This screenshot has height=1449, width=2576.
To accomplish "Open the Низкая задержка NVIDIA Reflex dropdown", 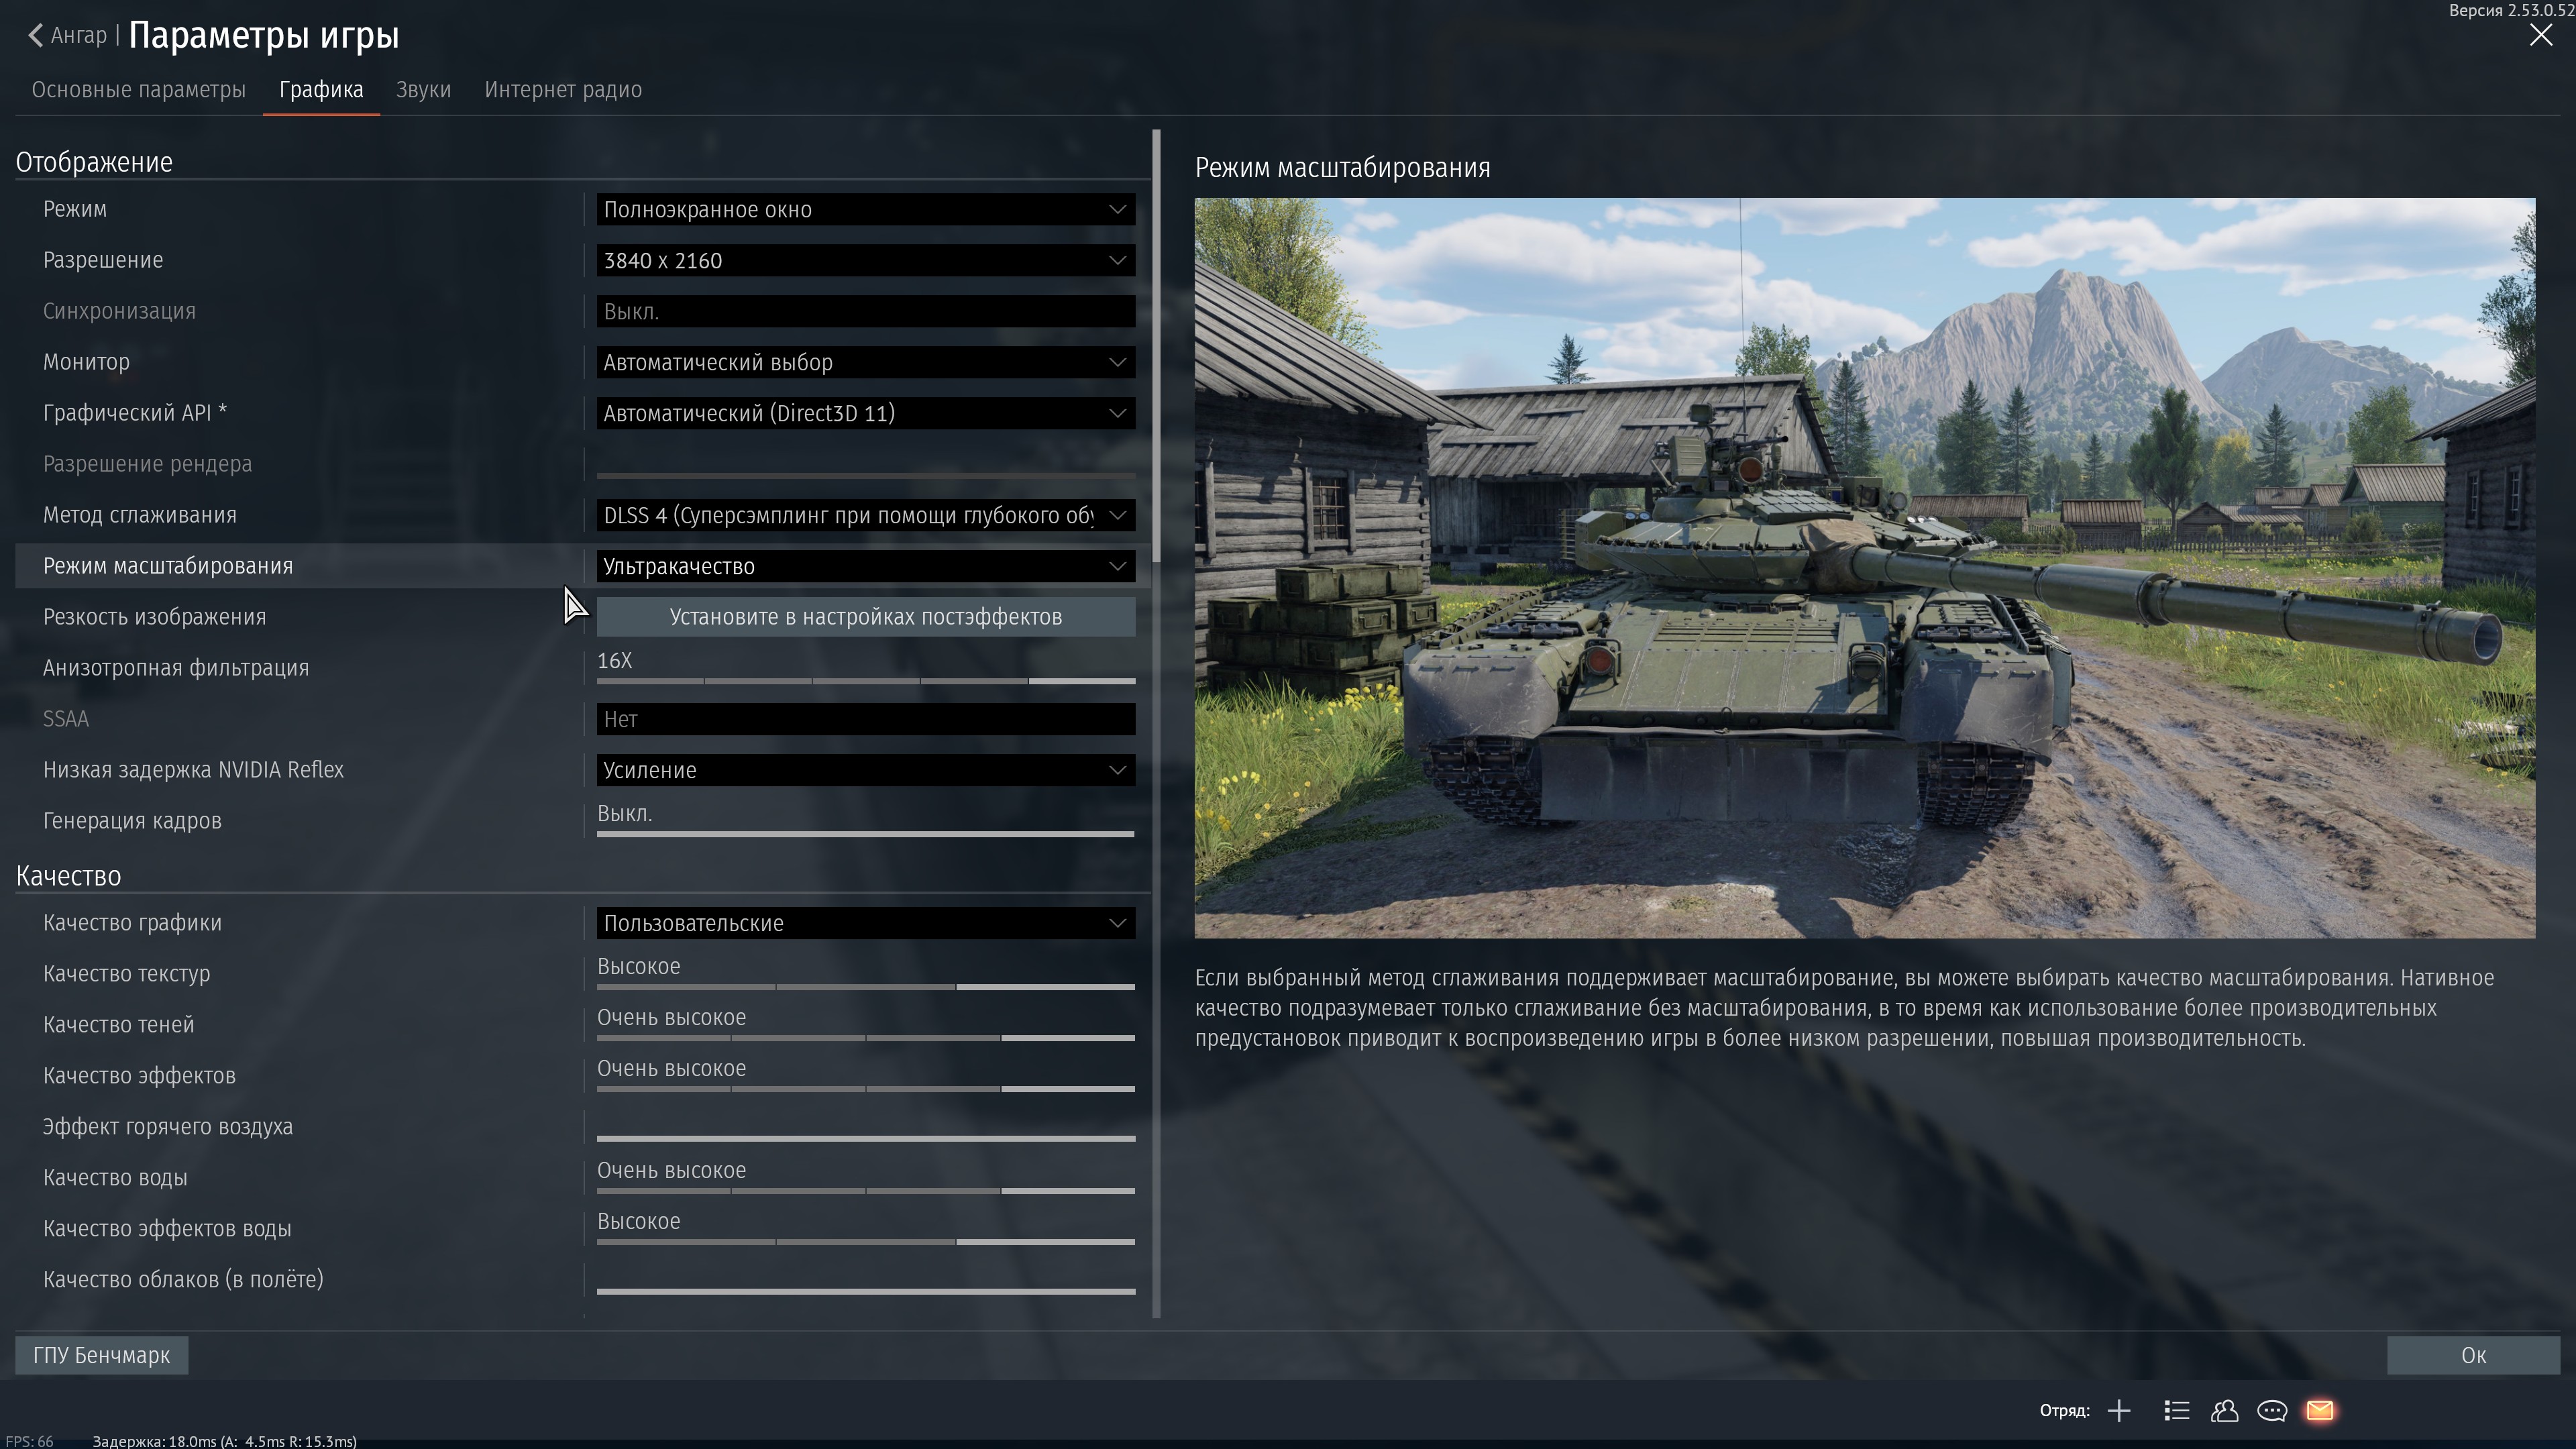I will 865,770.
